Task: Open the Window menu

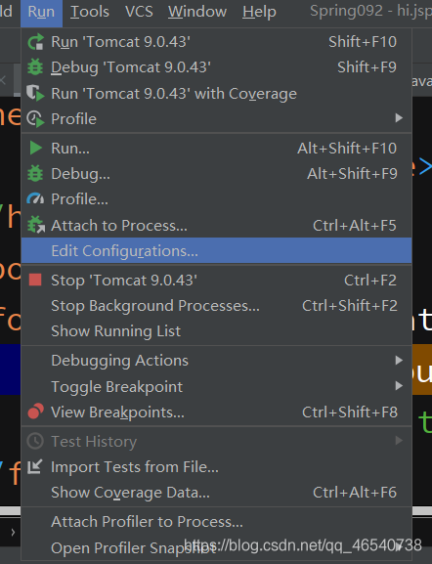Action: [197, 12]
